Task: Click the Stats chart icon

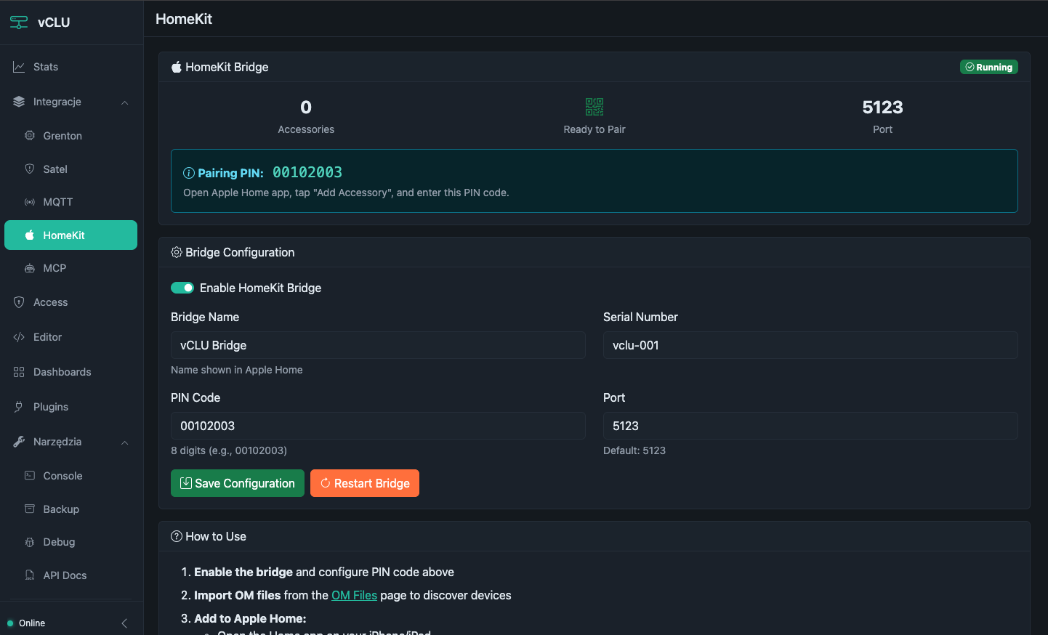Action: pyautogui.click(x=19, y=67)
